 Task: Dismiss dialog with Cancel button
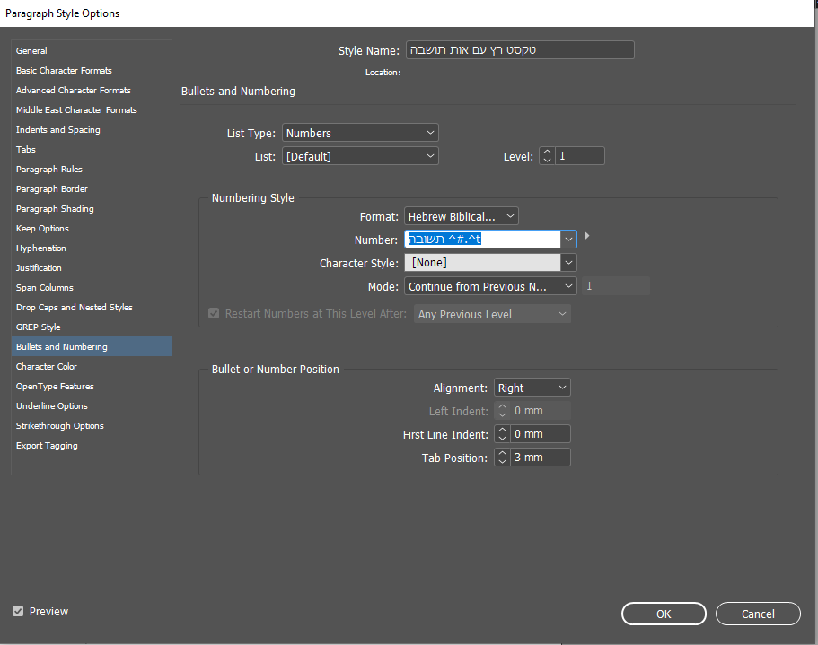click(758, 614)
